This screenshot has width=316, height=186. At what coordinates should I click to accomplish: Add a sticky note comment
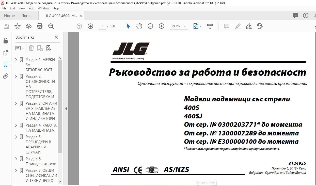tap(227, 26)
